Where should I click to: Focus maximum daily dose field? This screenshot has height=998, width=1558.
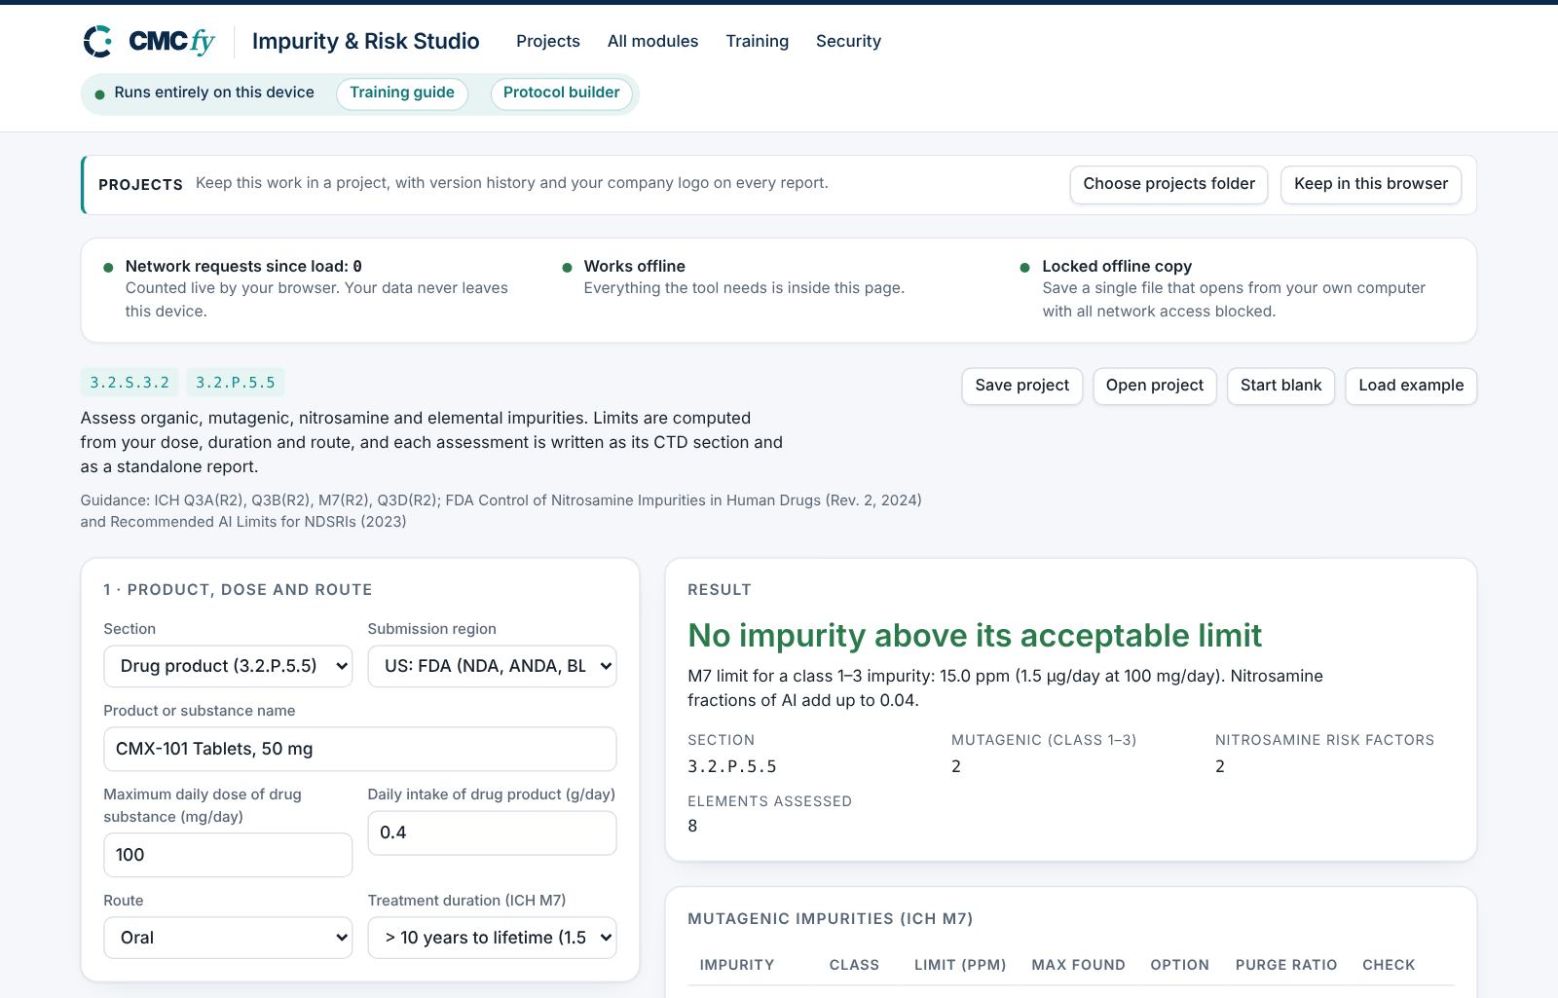coord(228,855)
